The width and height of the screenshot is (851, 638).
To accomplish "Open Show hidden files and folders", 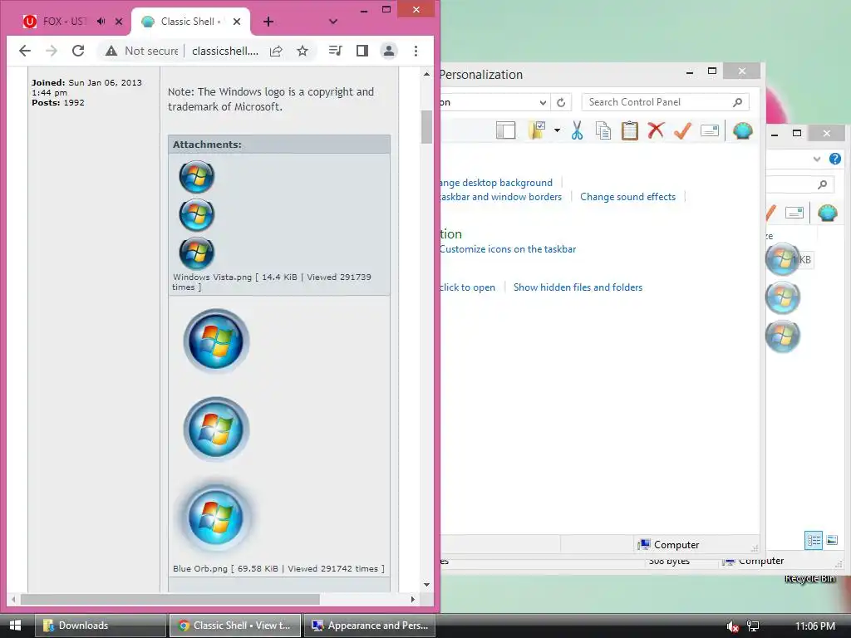I will coord(578,287).
